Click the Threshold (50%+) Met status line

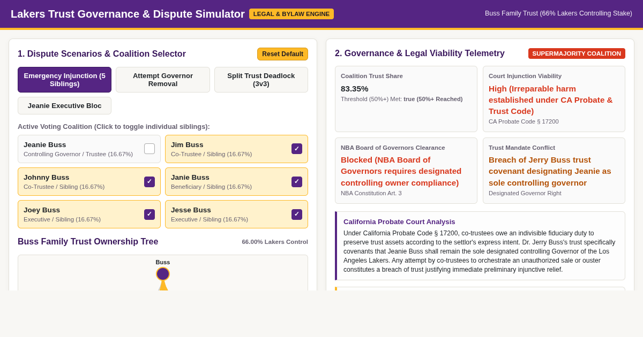click(402, 99)
